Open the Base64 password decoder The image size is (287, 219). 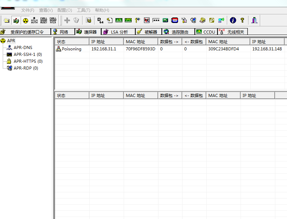tap(100, 20)
